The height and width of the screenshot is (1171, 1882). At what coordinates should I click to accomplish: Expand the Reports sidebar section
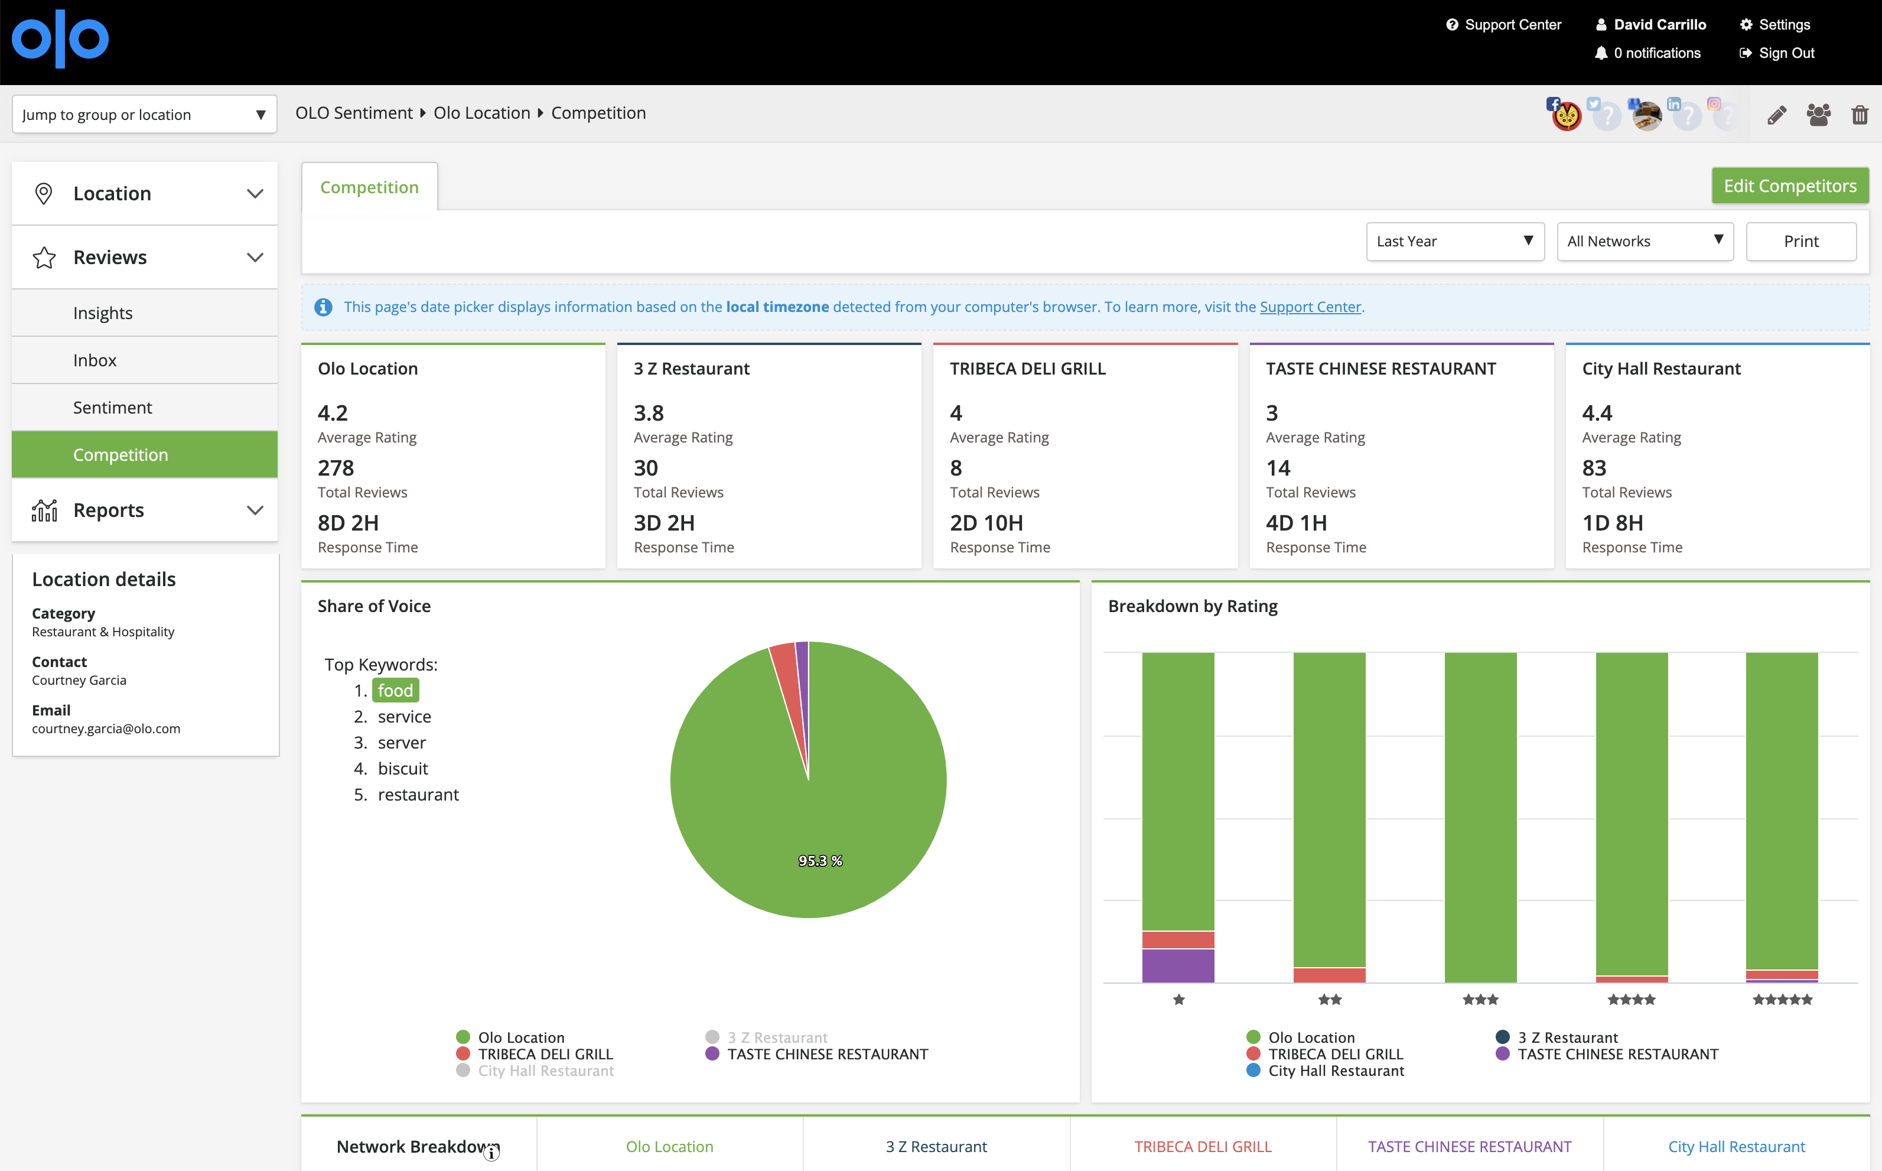tap(145, 510)
